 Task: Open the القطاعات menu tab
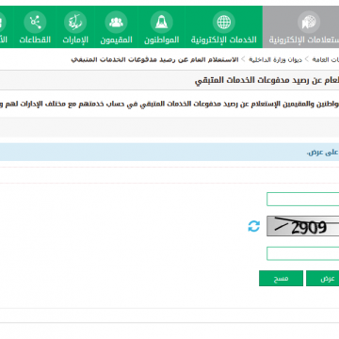point(35,27)
